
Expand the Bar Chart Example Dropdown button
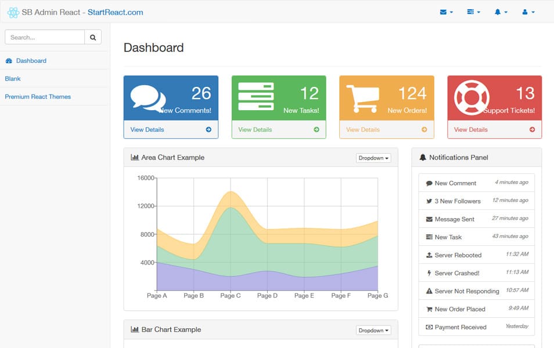coord(373,330)
